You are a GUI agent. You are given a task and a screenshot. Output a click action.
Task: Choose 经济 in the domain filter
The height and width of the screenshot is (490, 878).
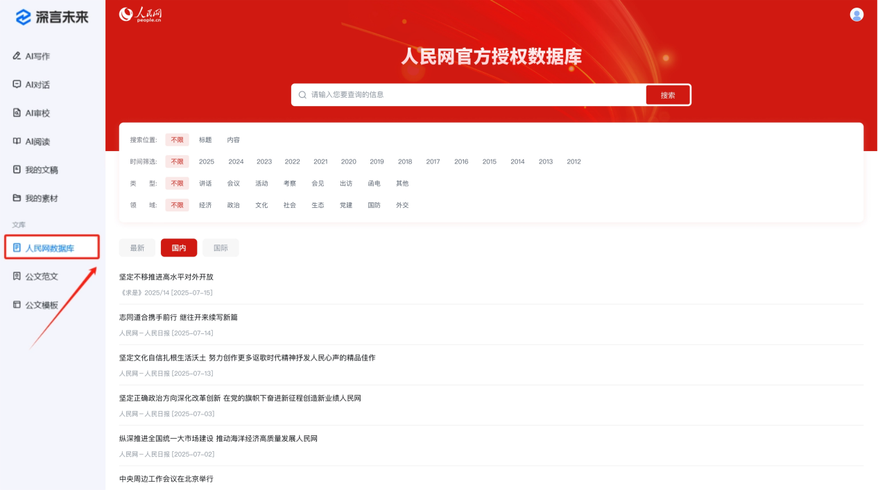click(x=205, y=205)
